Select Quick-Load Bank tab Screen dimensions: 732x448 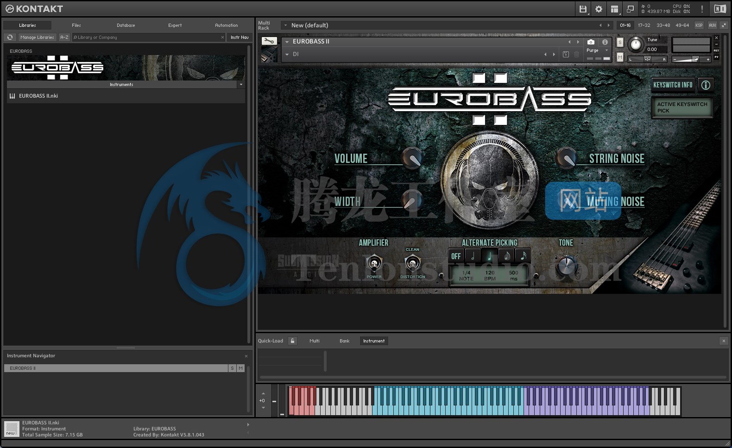click(x=344, y=341)
